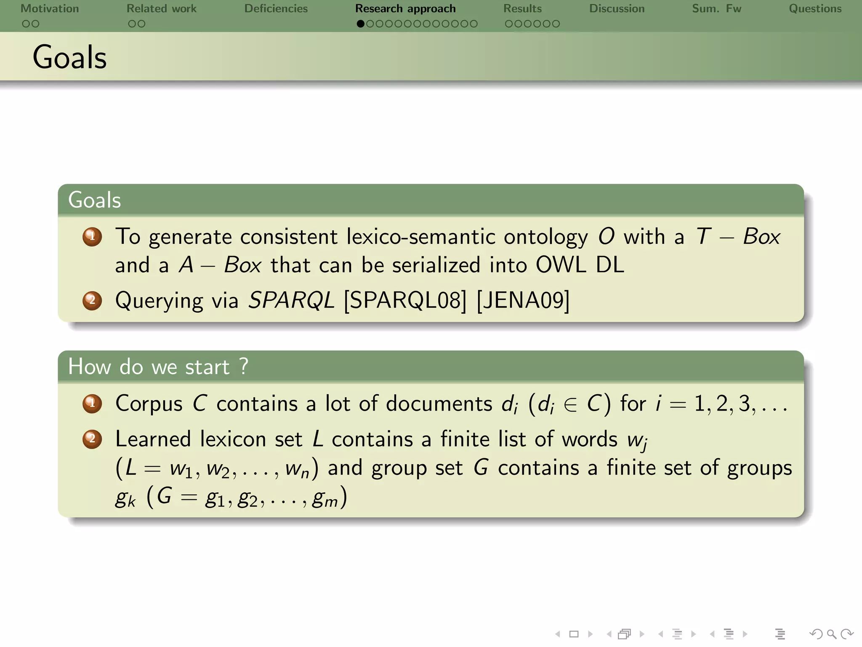Go to previous slide using left arrow
The height and width of the screenshot is (647, 862).
pyautogui.click(x=558, y=634)
